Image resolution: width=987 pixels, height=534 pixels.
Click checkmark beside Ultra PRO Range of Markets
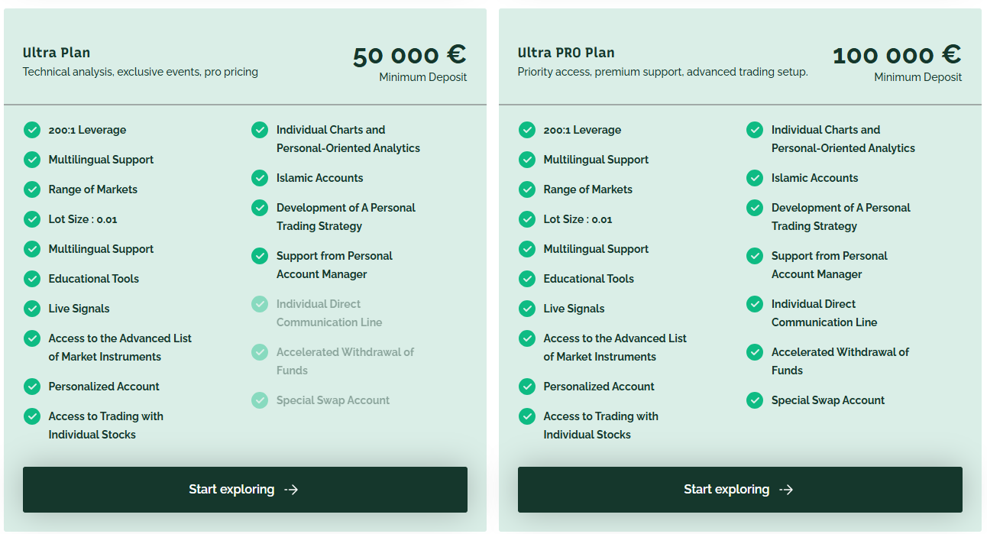click(x=527, y=189)
